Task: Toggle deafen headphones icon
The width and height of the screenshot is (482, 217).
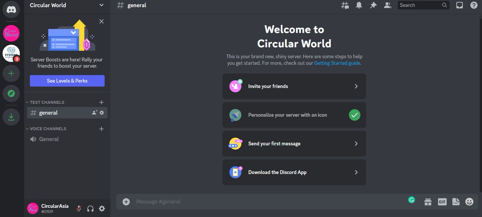Action: [x=90, y=209]
